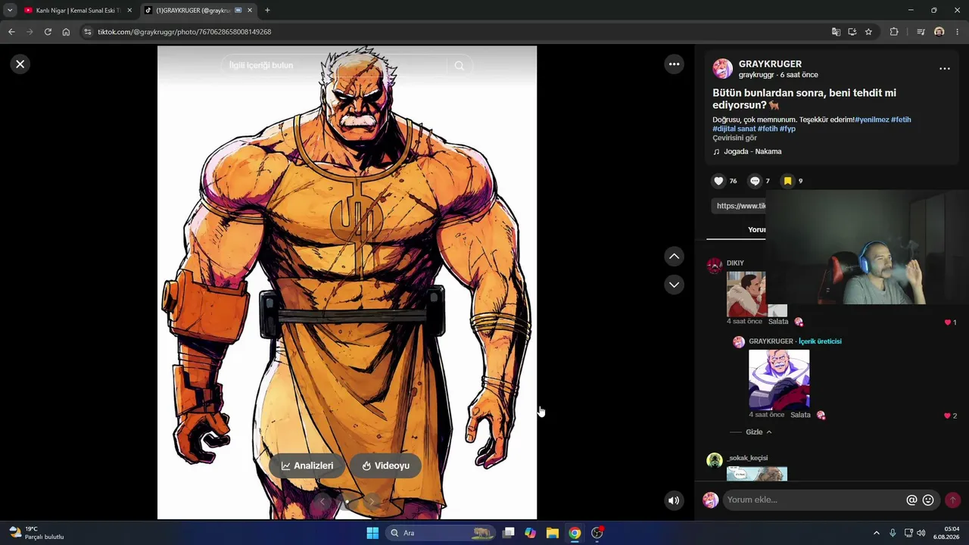Open the GRAYKRUGER profile avatar
The height and width of the screenshot is (545, 969).
pos(723,68)
